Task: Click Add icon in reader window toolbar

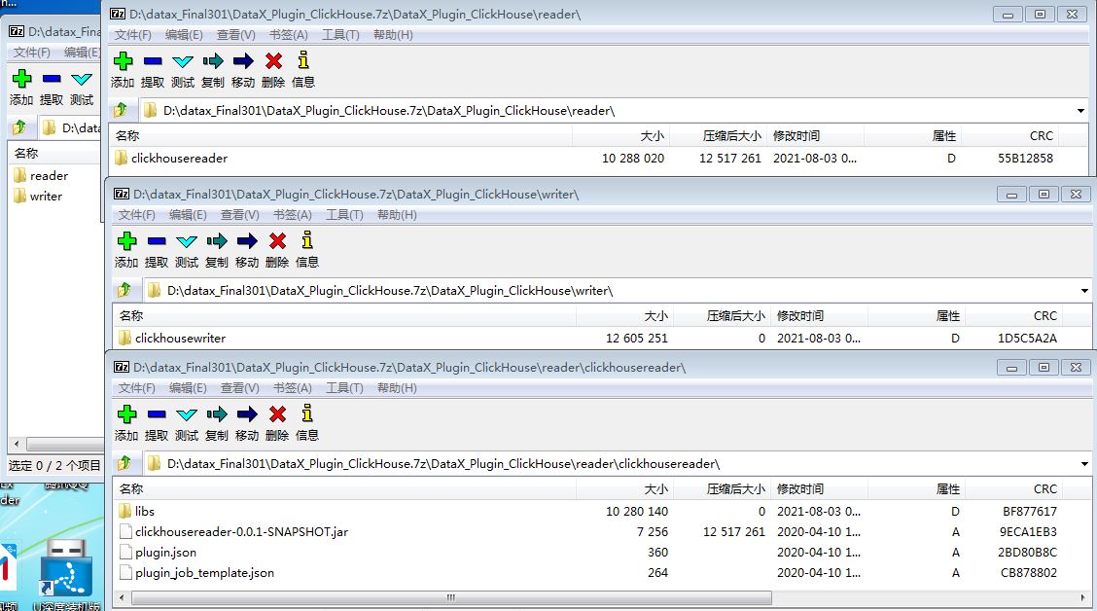Action: point(123,61)
